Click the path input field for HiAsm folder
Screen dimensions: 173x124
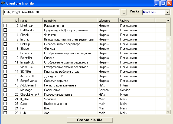(61, 12)
